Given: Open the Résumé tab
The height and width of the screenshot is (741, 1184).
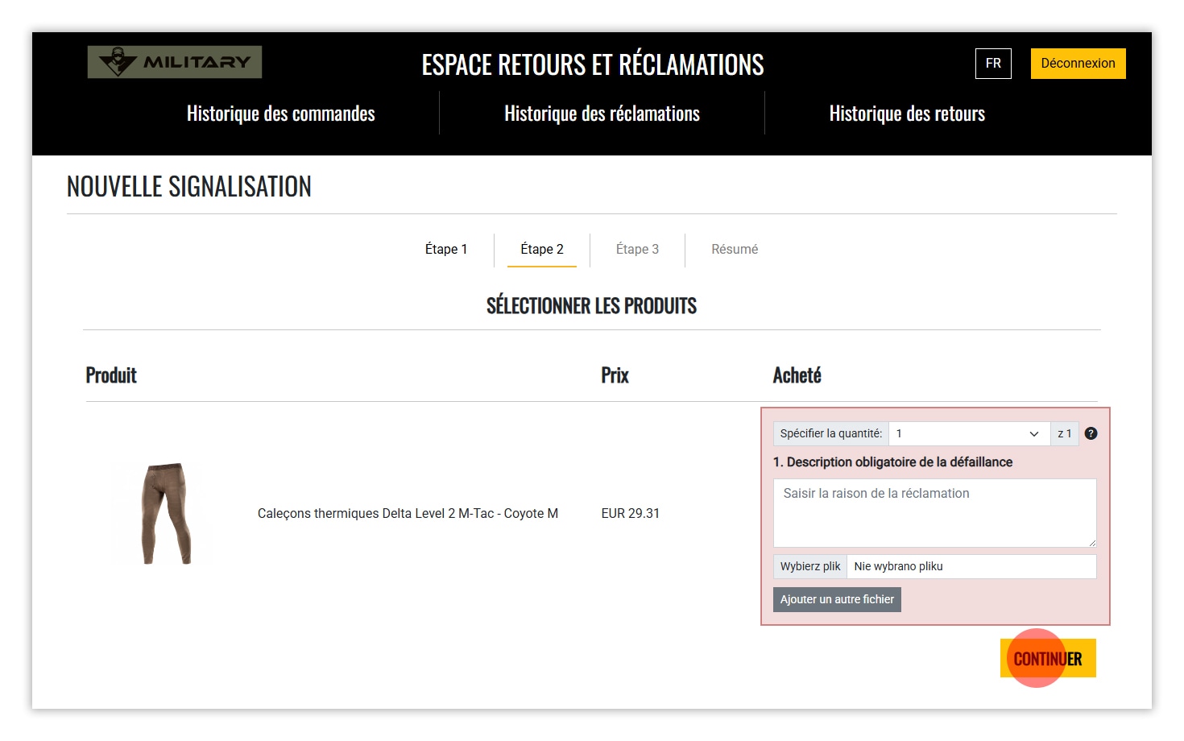Looking at the screenshot, I should click(x=734, y=250).
